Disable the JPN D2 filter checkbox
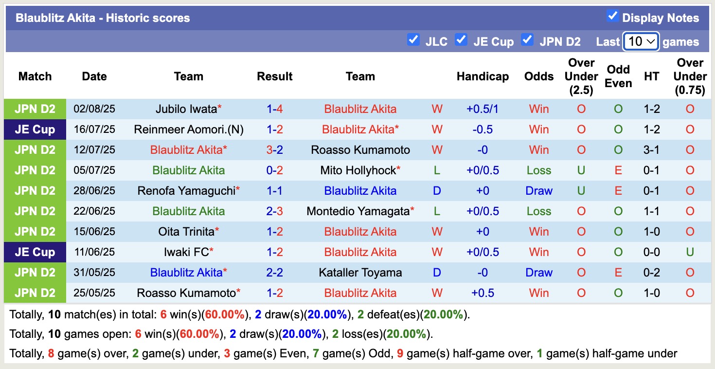 (x=527, y=39)
